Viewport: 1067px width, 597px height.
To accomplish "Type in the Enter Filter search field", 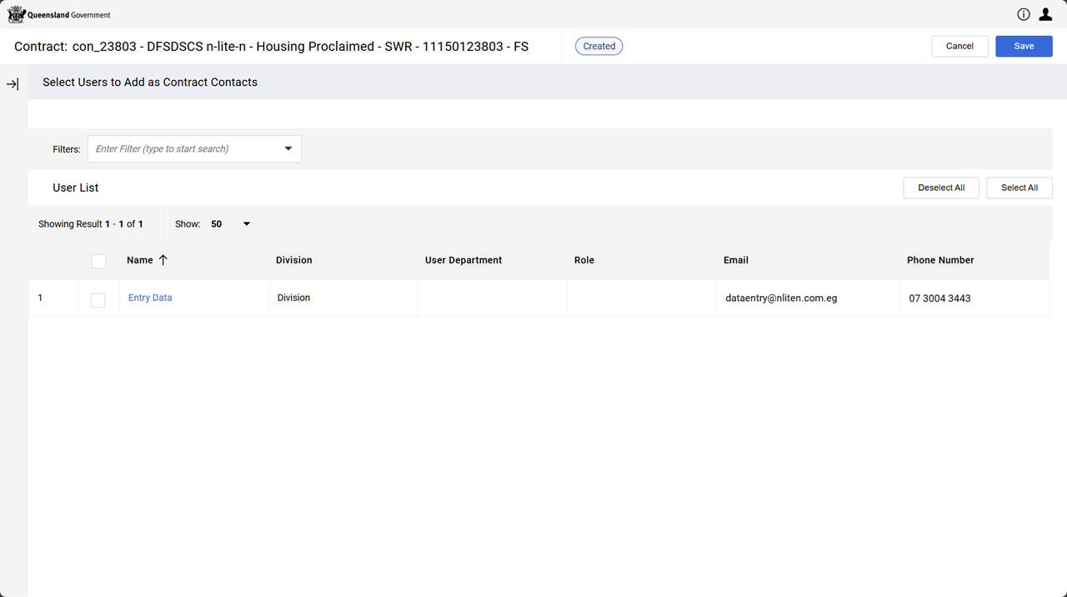I will (185, 149).
